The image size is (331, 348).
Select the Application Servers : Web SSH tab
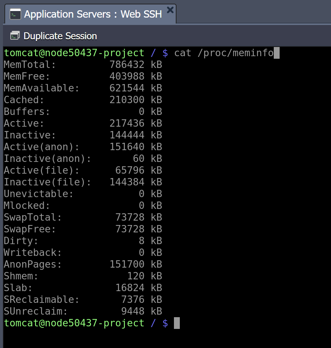[91, 14]
